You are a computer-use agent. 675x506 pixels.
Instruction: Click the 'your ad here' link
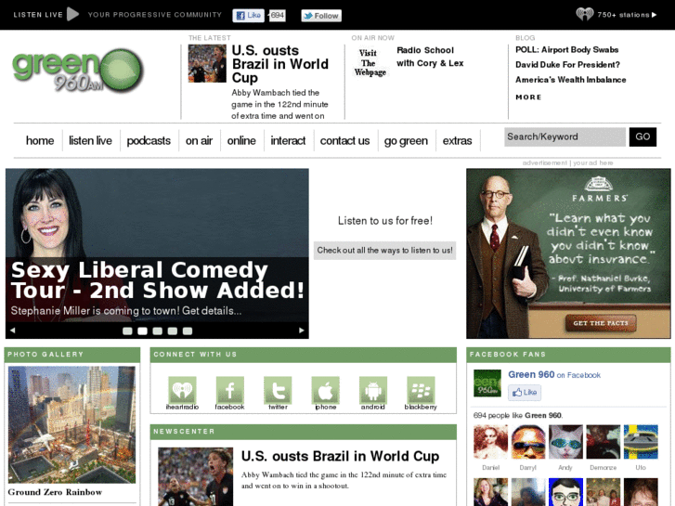tap(592, 162)
